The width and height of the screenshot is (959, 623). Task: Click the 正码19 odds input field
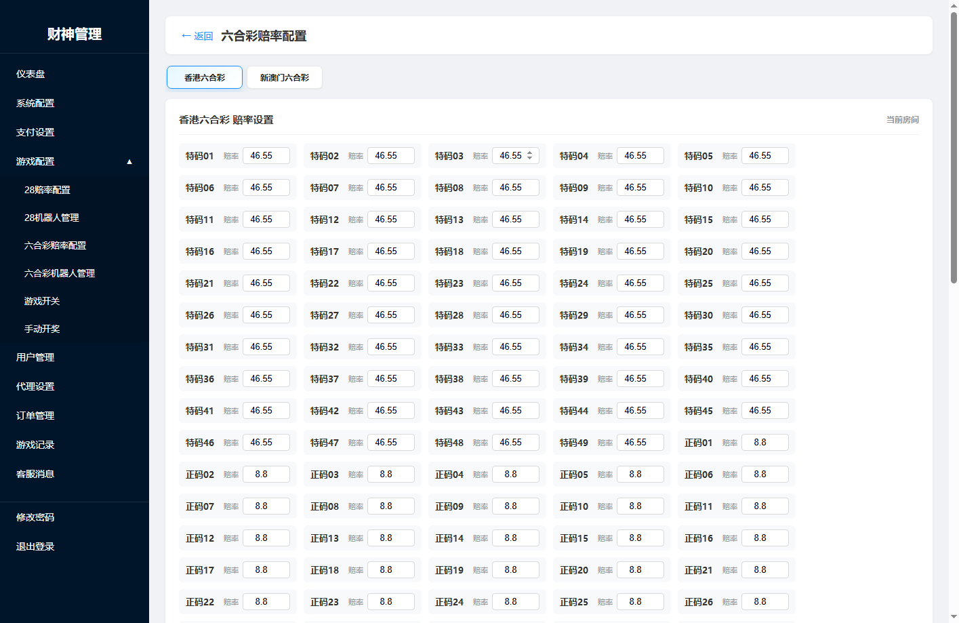(516, 570)
